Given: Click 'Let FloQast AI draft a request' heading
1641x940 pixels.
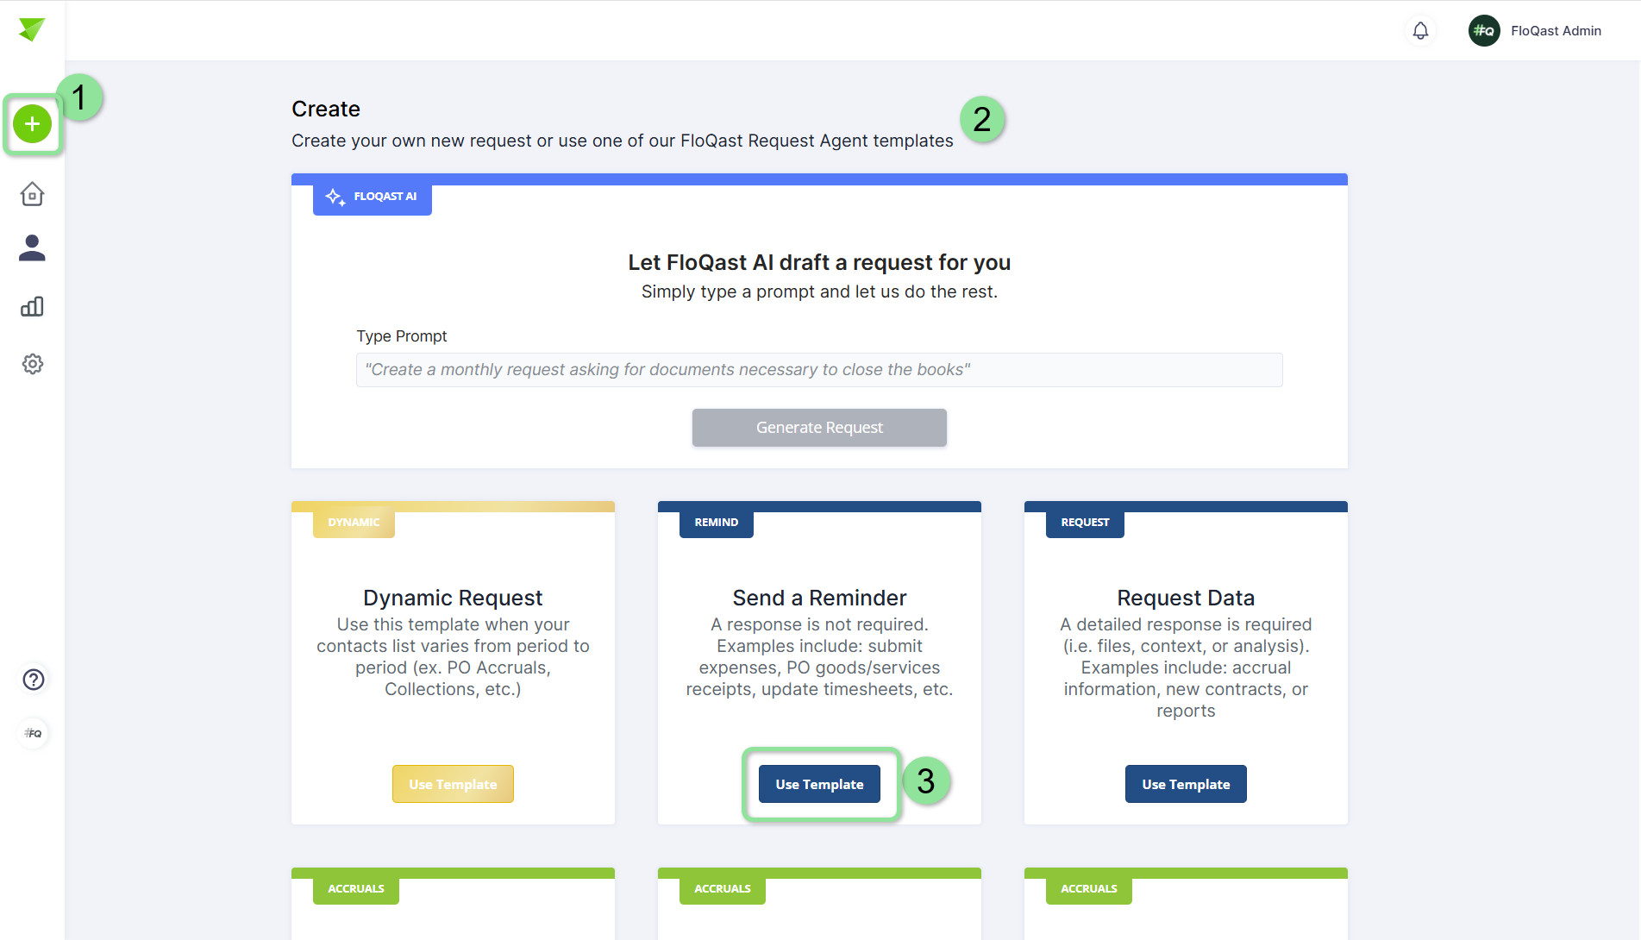Looking at the screenshot, I should 819,262.
